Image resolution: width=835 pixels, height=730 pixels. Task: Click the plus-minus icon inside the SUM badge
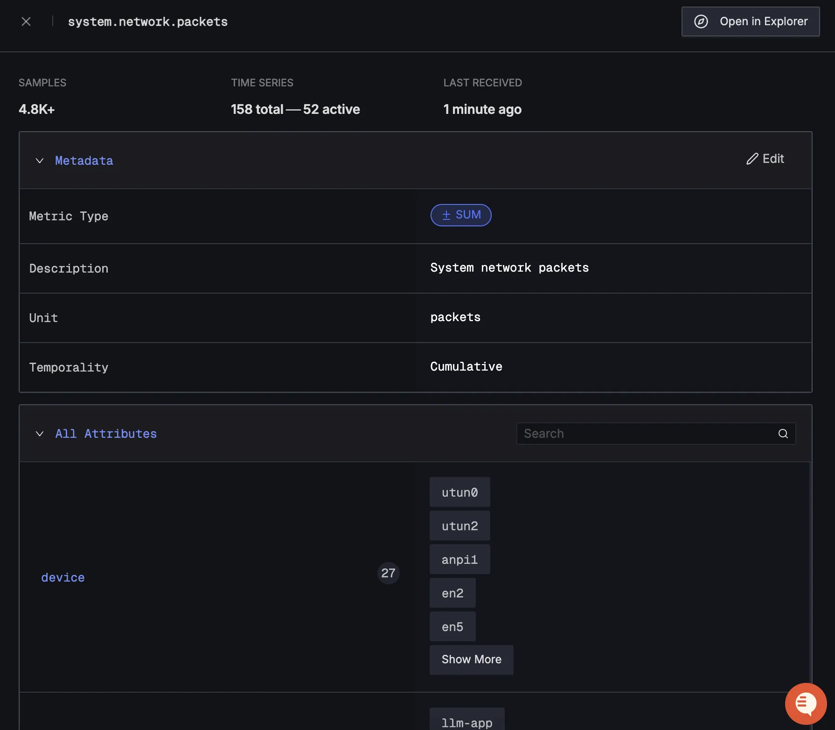coord(446,215)
